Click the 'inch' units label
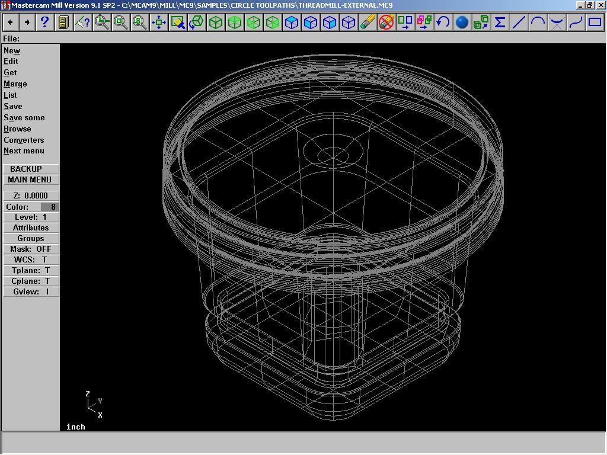 (x=75, y=427)
